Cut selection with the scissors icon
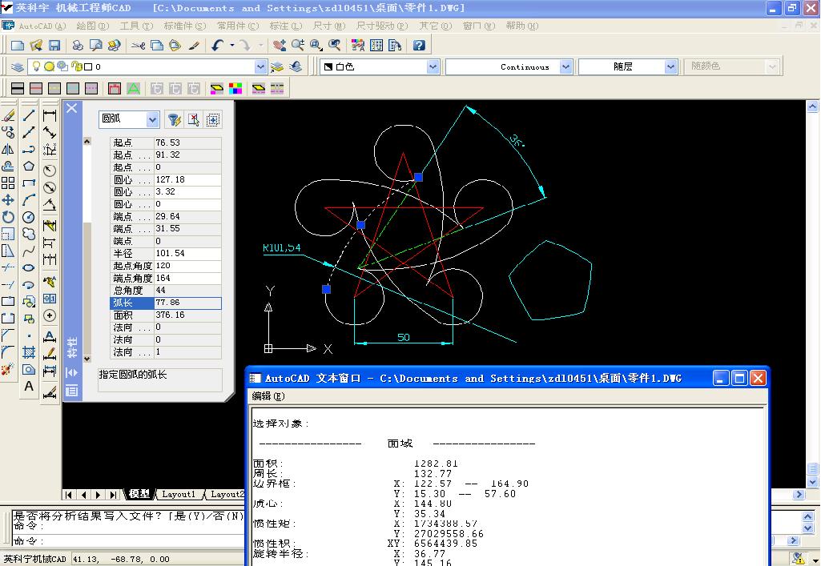This screenshot has width=825, height=566. 138,46
